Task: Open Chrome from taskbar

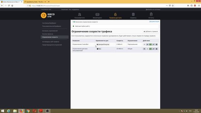Action: 28,111
